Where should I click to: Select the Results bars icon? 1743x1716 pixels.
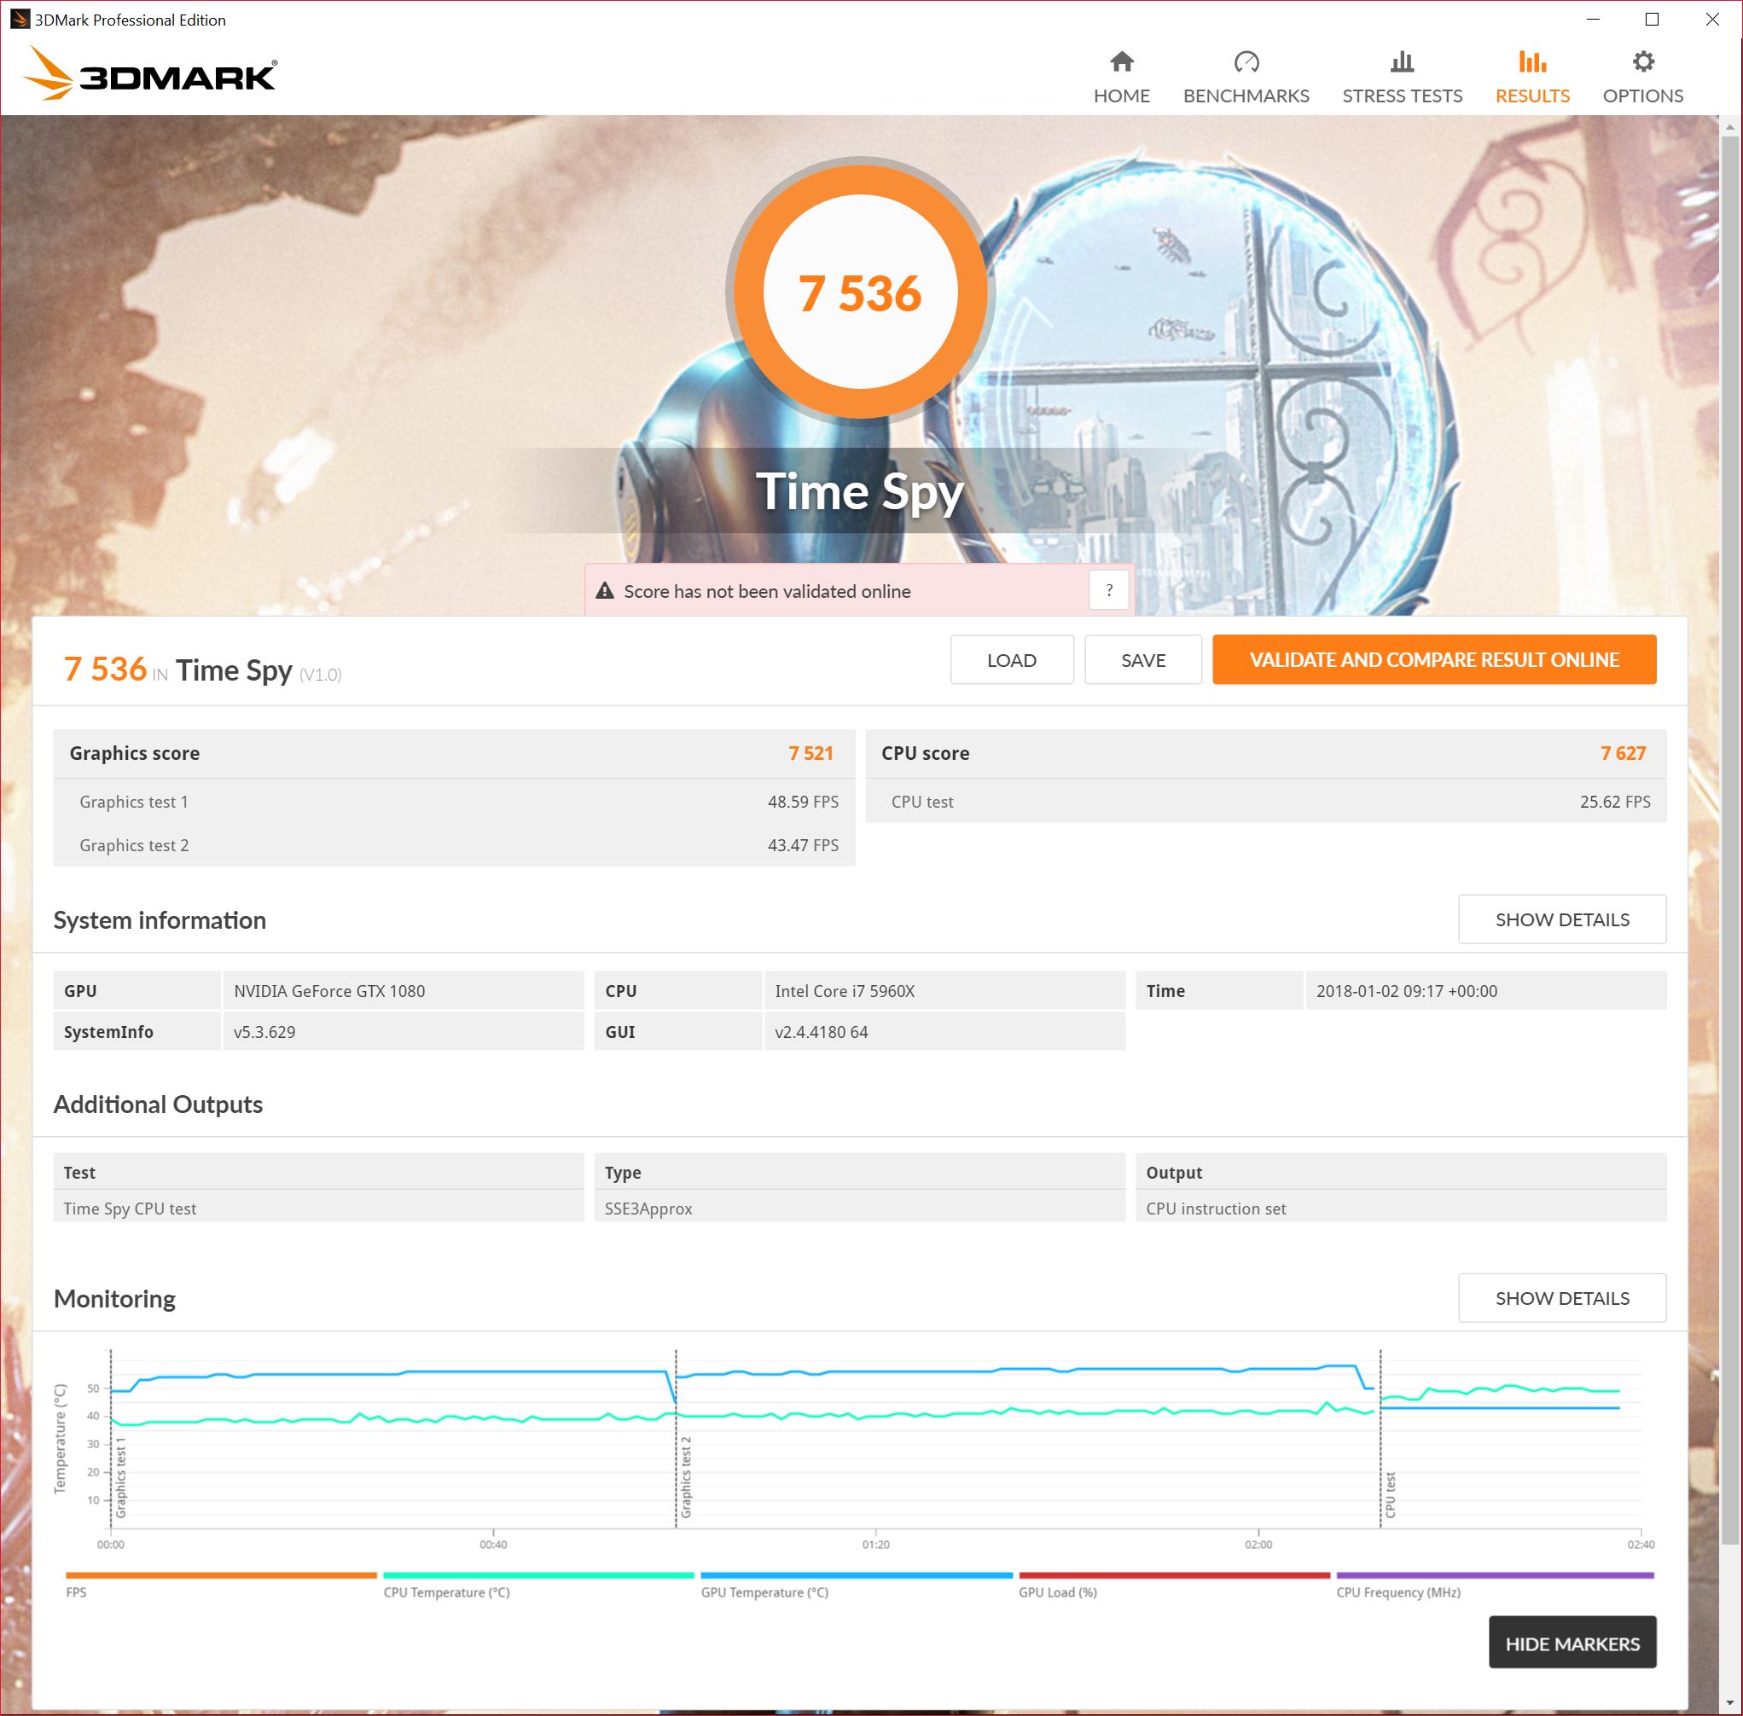pos(1531,61)
